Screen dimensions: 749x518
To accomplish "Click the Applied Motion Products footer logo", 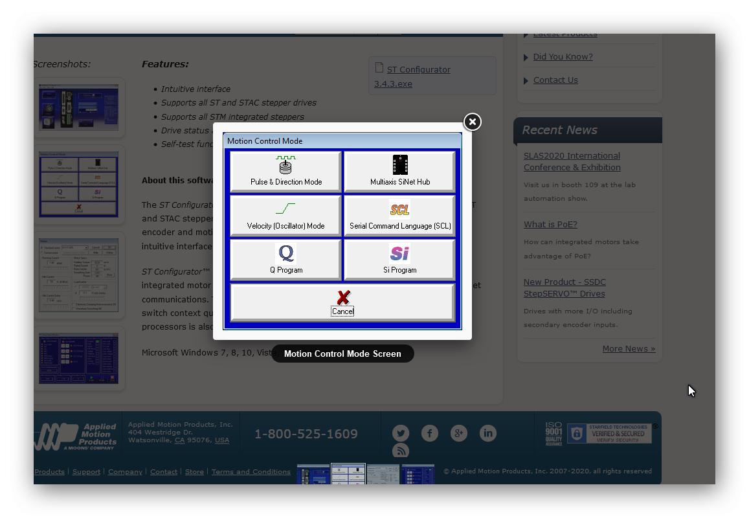I will [x=76, y=436].
